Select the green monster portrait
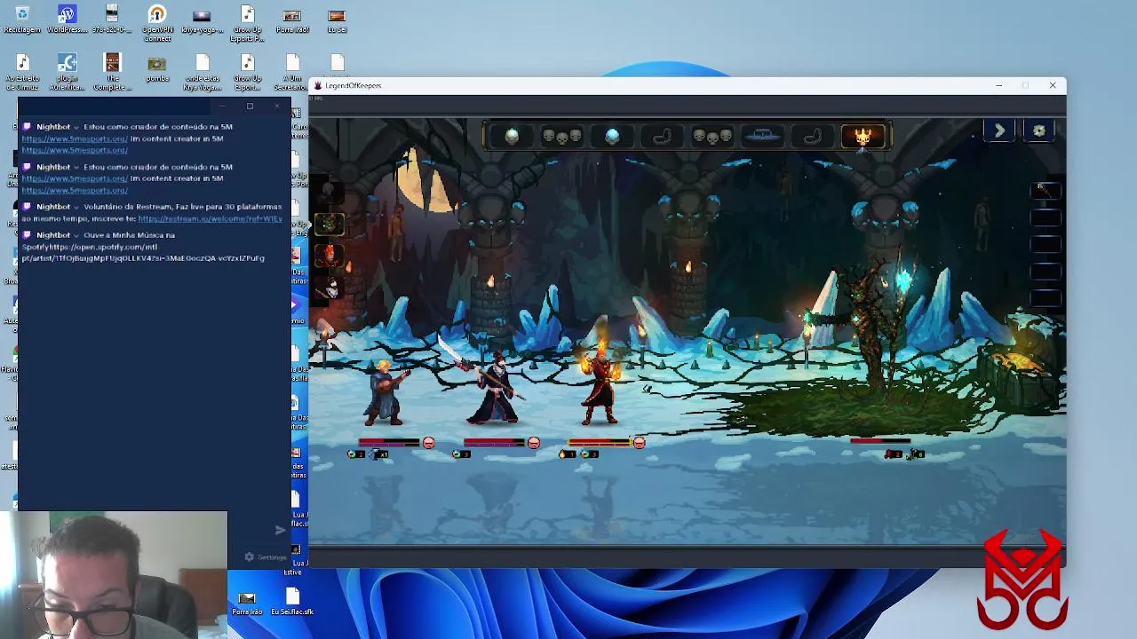 [330, 224]
